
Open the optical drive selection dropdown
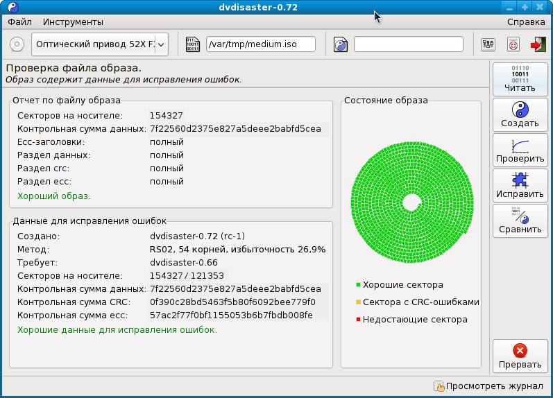(x=100, y=44)
